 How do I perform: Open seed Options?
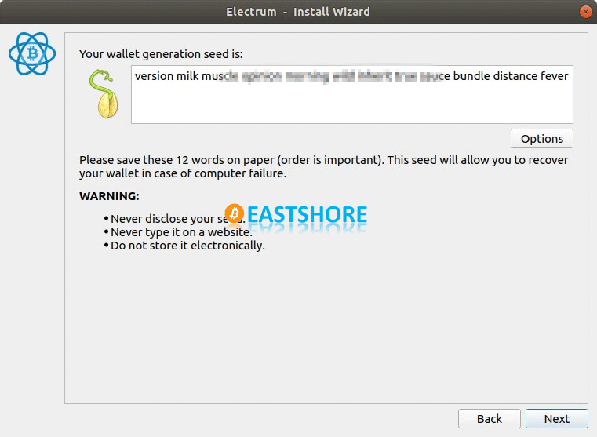tap(542, 139)
